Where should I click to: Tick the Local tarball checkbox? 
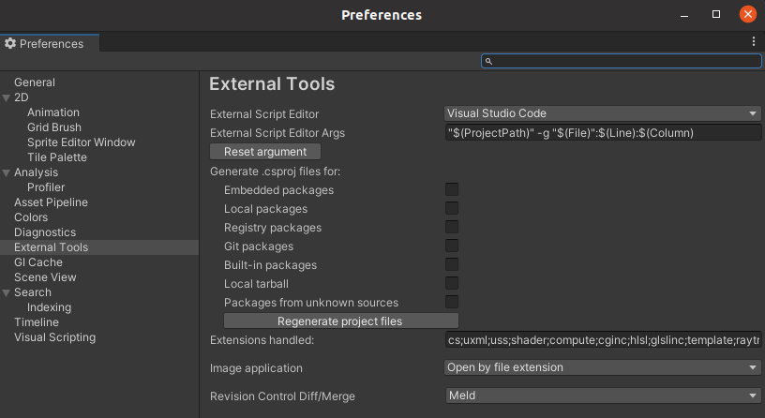point(452,284)
